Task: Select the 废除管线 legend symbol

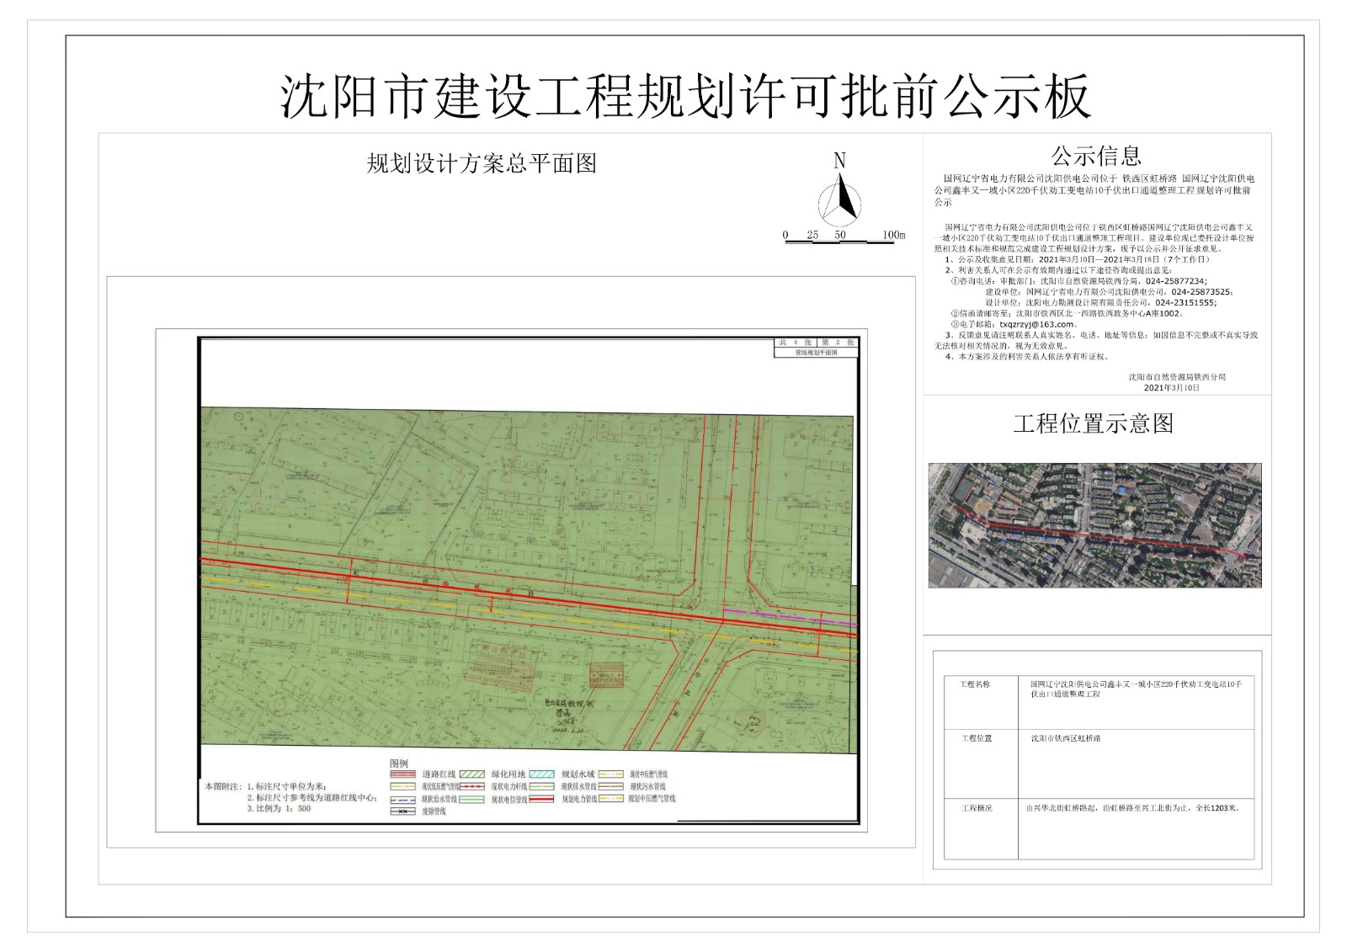Action: [x=402, y=810]
